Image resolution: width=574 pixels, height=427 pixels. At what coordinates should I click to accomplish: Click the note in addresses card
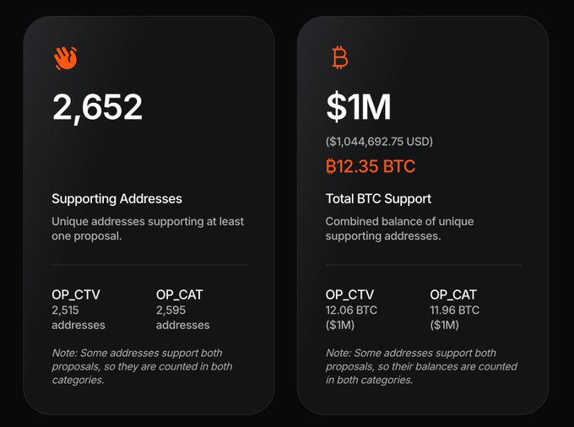click(x=142, y=366)
